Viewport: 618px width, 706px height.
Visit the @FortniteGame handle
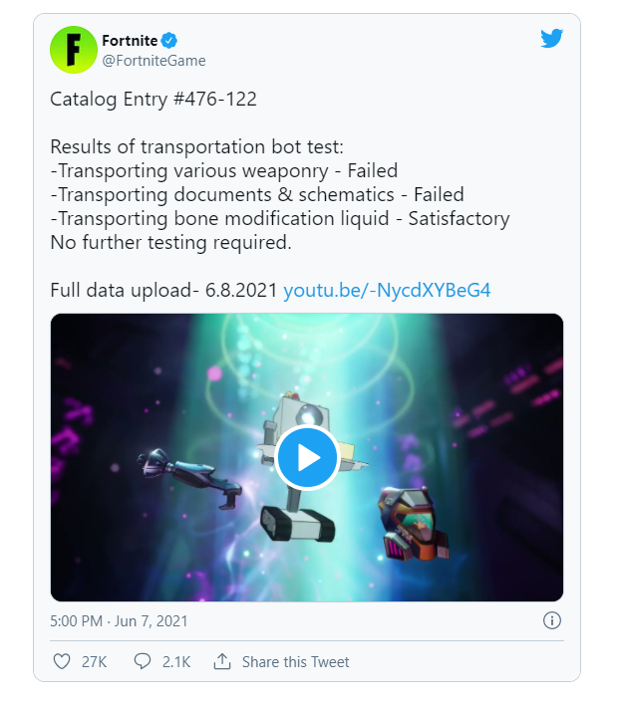(x=154, y=61)
